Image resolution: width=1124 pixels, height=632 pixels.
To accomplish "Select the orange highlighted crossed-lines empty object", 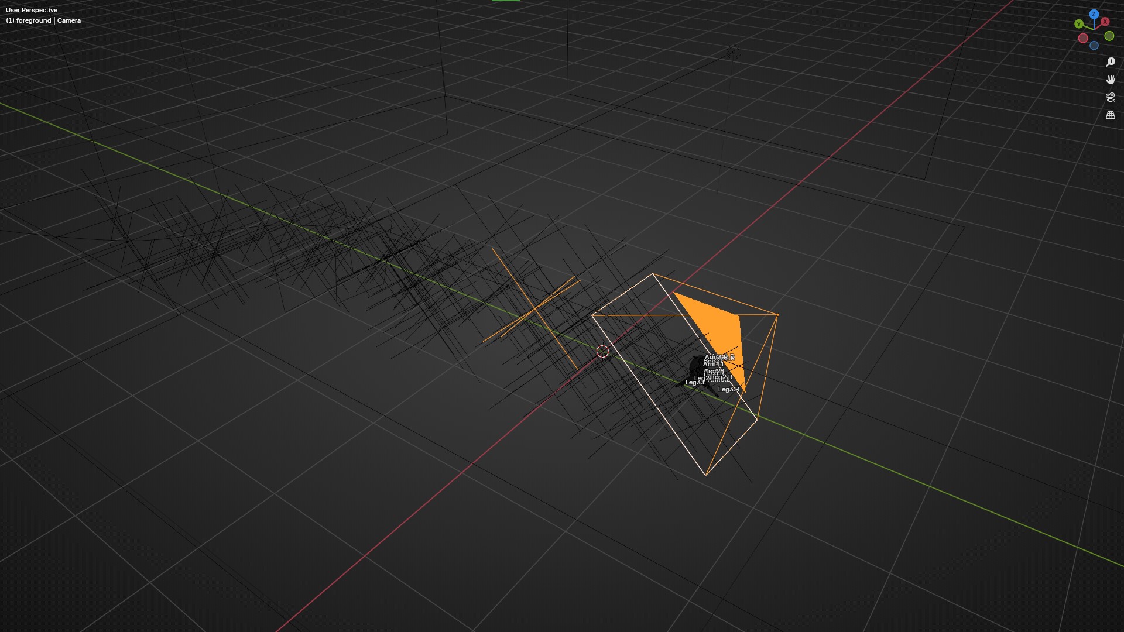I will tap(534, 308).
